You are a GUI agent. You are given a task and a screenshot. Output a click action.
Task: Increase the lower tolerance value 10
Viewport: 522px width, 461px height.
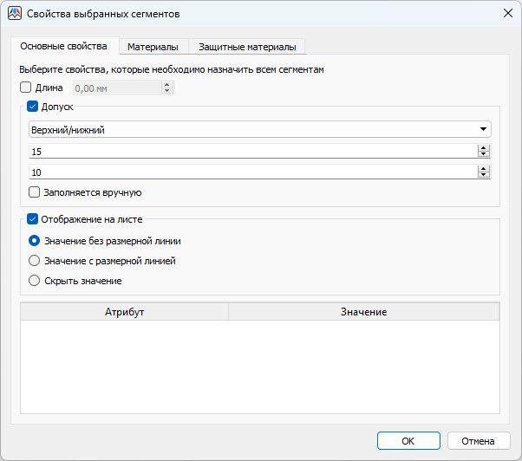click(483, 168)
